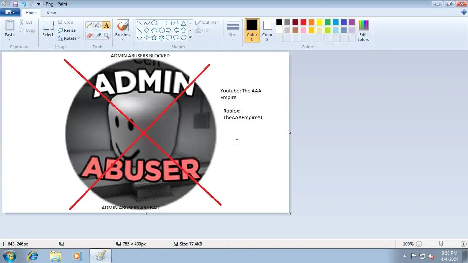This screenshot has height=263, width=468.
Task: Open Edit colors dialog
Action: click(x=363, y=30)
